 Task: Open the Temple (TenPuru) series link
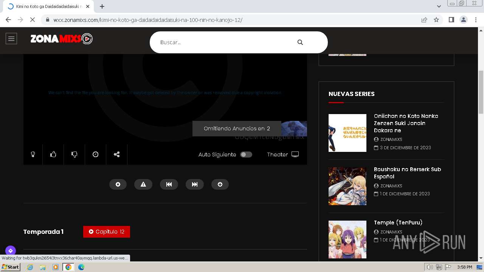398,223
